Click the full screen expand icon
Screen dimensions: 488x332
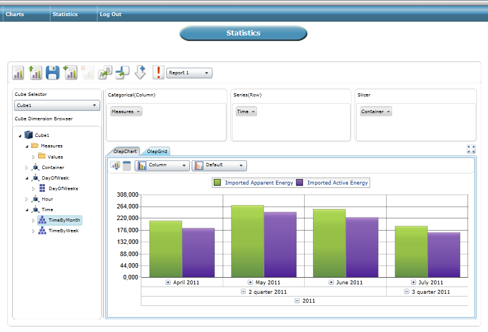pos(471,149)
